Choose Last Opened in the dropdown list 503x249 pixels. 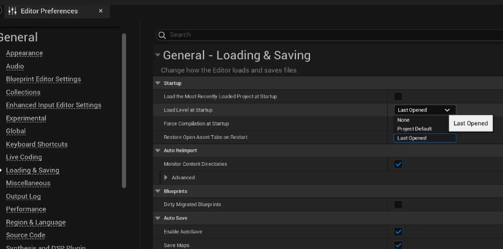coord(425,138)
